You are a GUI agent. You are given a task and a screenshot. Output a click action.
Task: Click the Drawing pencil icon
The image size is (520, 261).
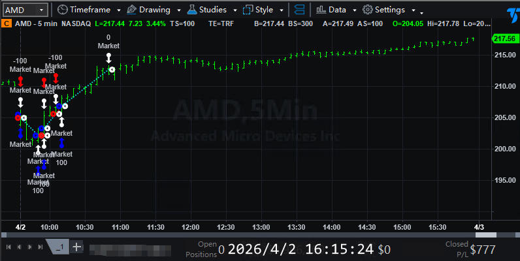click(x=131, y=10)
